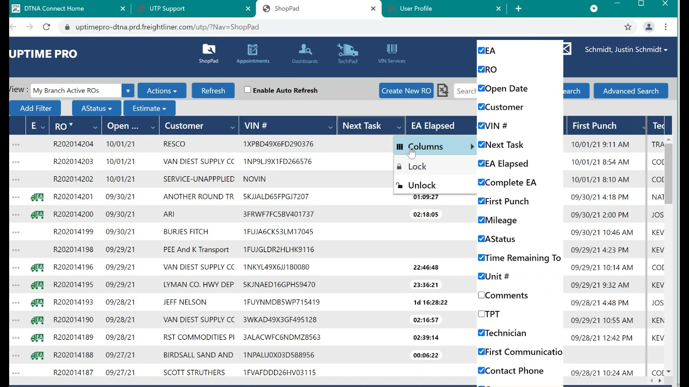This screenshot has height=387, width=689.
Task: Click the EA truck icon for R202014201
Action: [37, 197]
